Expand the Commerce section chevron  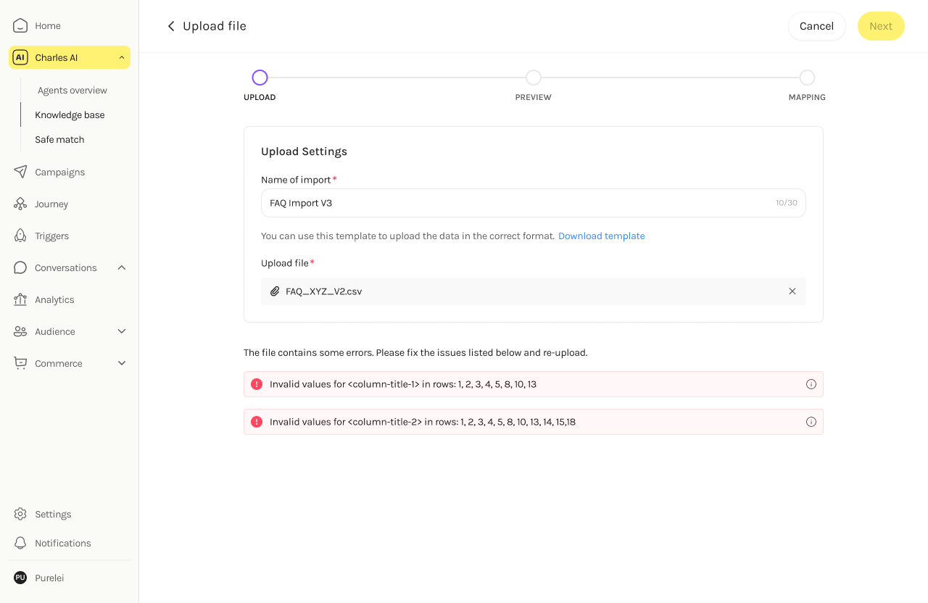point(122,363)
